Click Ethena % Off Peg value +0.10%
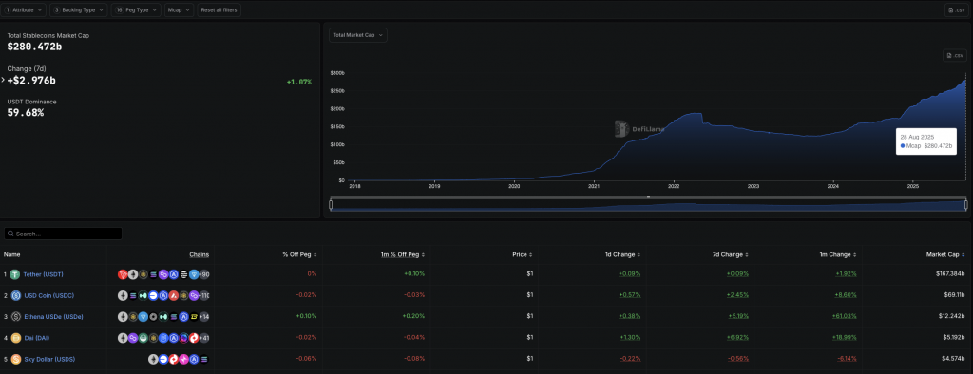This screenshot has width=973, height=374. [x=307, y=316]
